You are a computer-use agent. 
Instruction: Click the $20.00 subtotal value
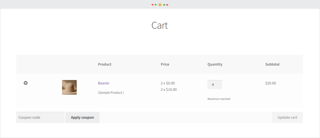tap(270, 83)
